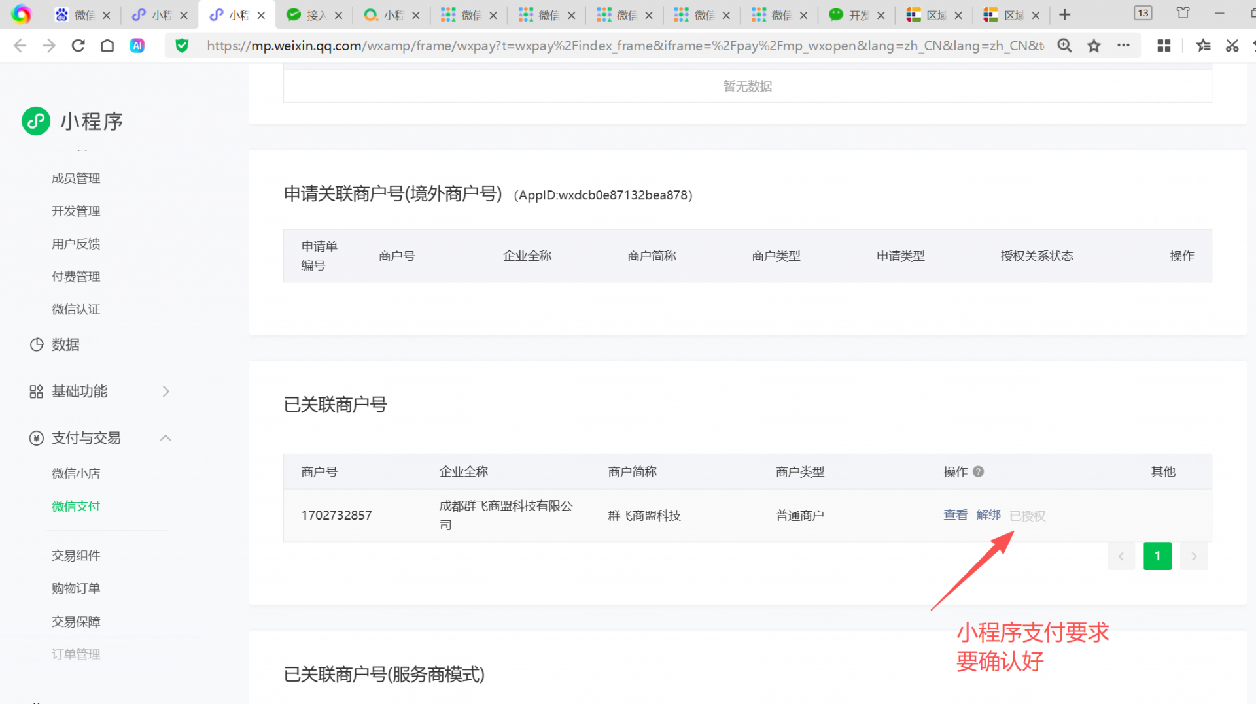Click 解绑 to unbind the merchant
The width and height of the screenshot is (1256, 704).
click(988, 515)
